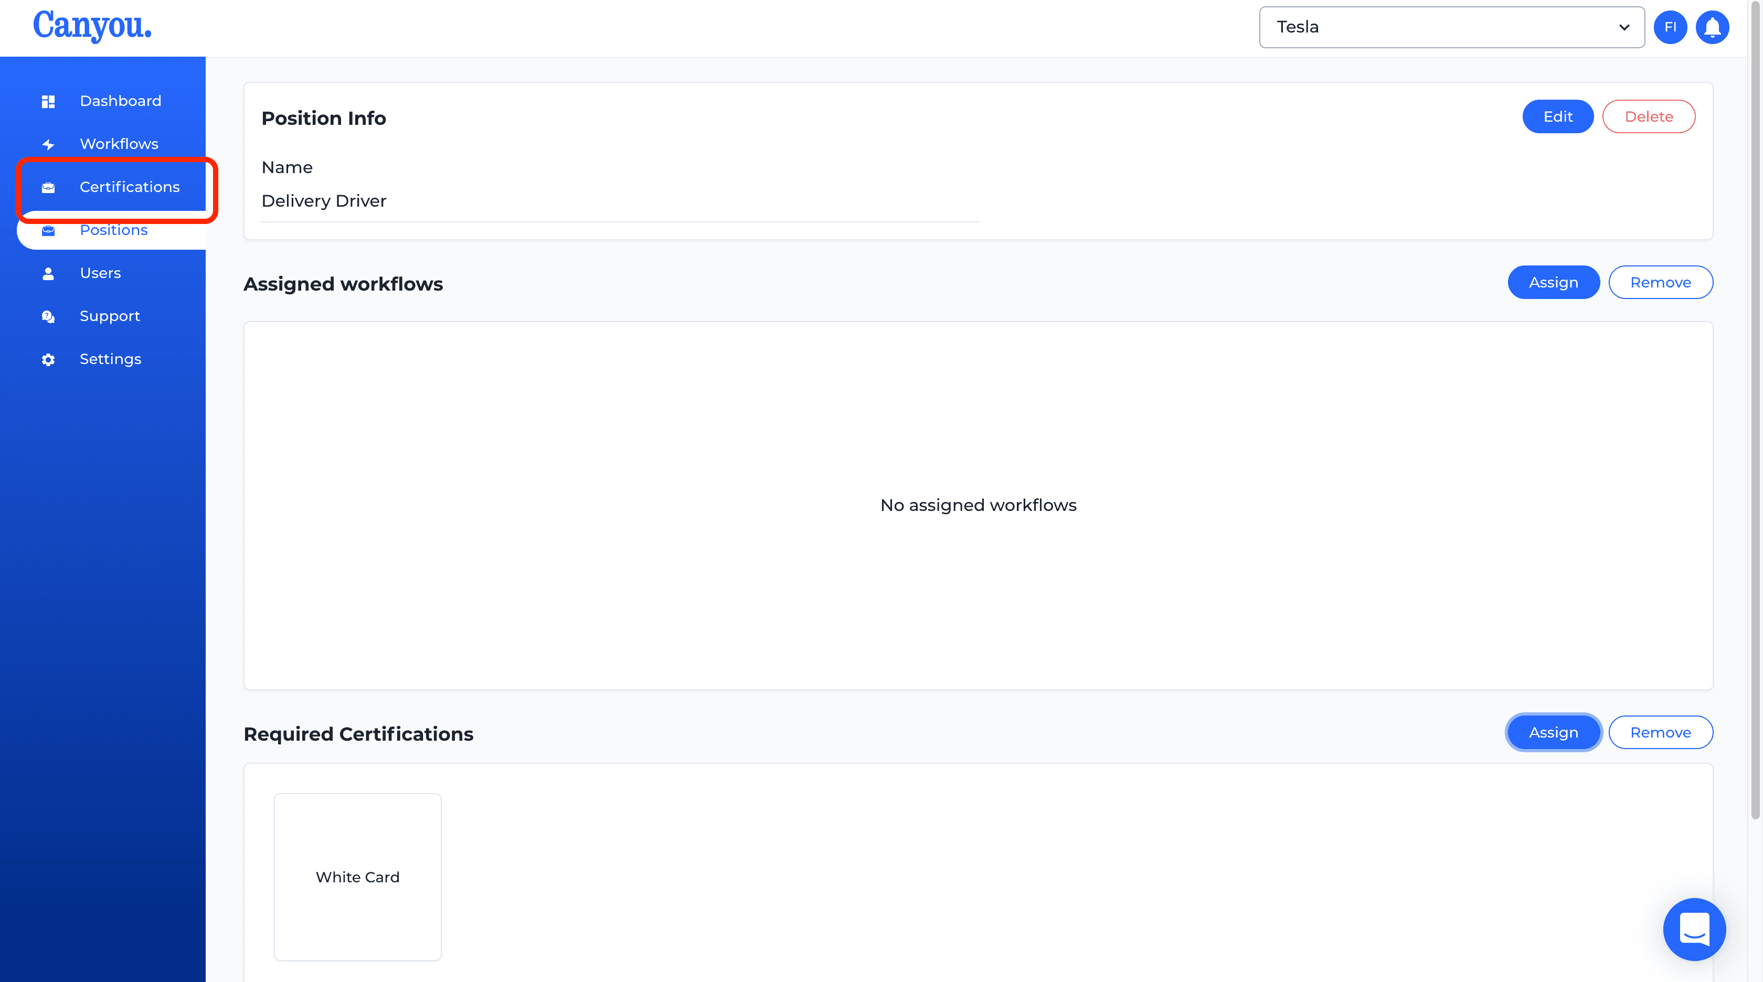Edit the position info
This screenshot has width=1763, height=982.
1557,117
